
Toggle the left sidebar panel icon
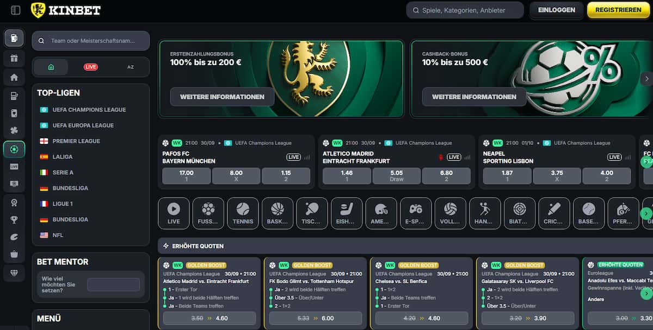16,10
